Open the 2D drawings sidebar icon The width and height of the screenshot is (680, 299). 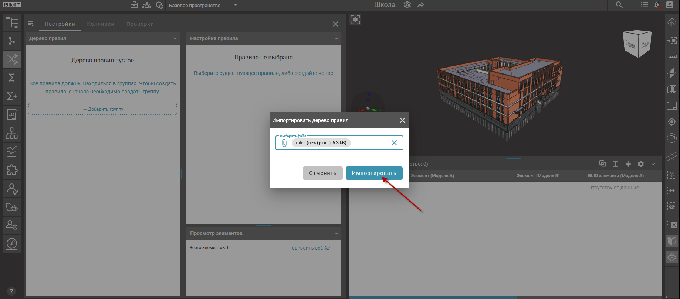12,114
